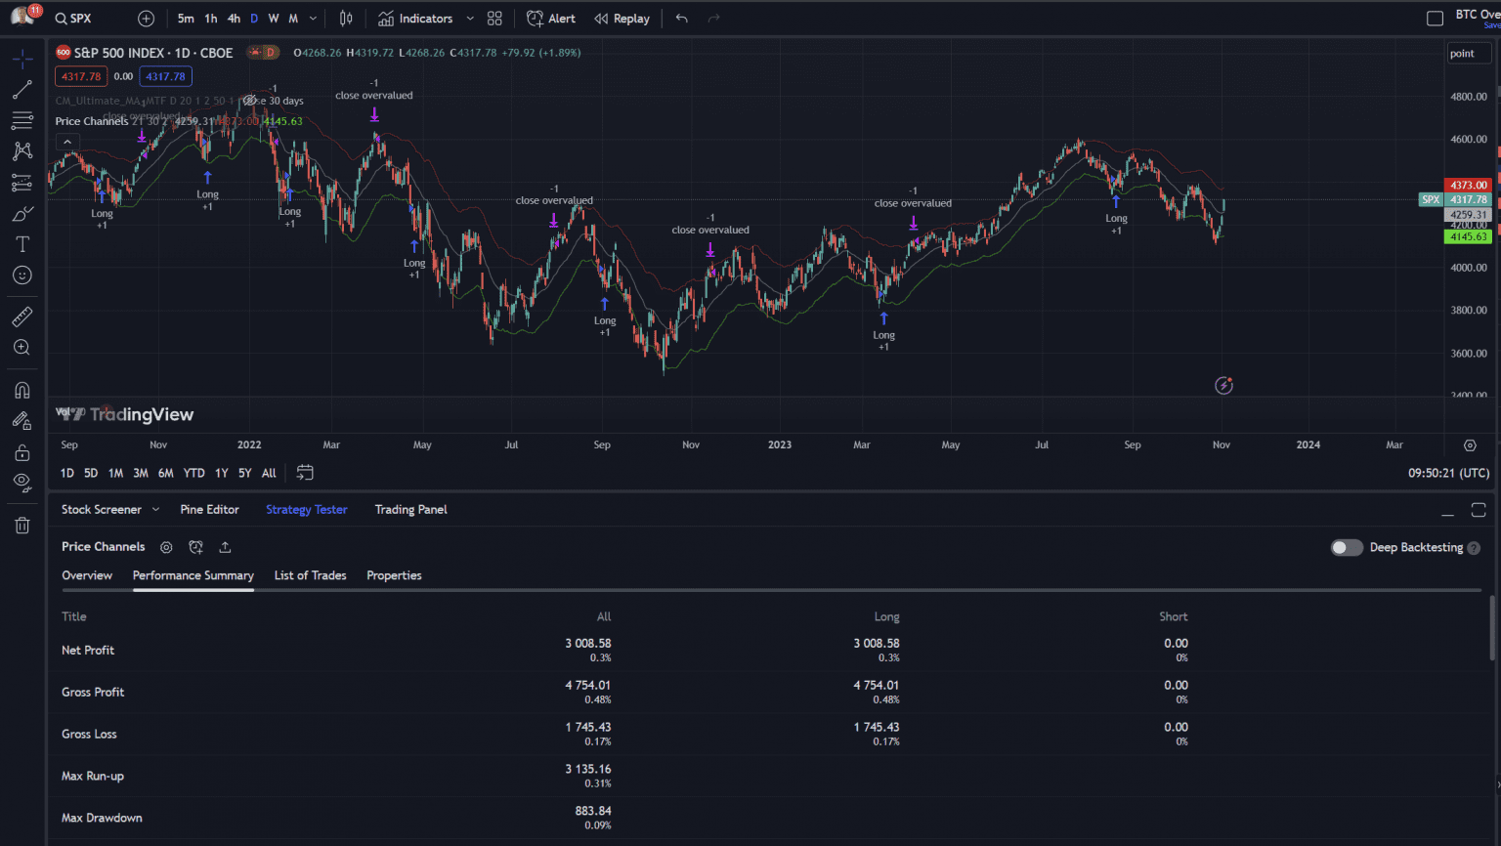Toggle Magnet mode in the drawing toolbar
This screenshot has width=1501, height=846.
click(21, 390)
